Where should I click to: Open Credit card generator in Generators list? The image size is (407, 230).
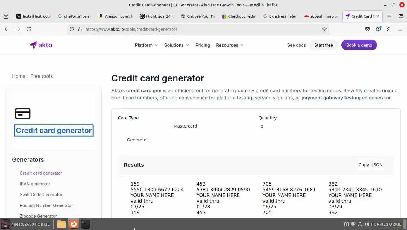[x=41, y=173]
